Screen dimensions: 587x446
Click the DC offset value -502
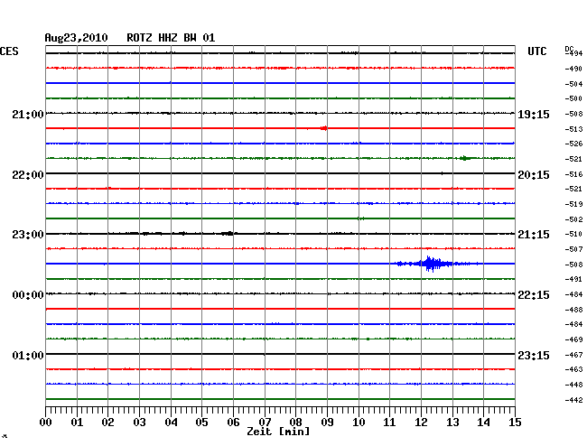point(573,219)
